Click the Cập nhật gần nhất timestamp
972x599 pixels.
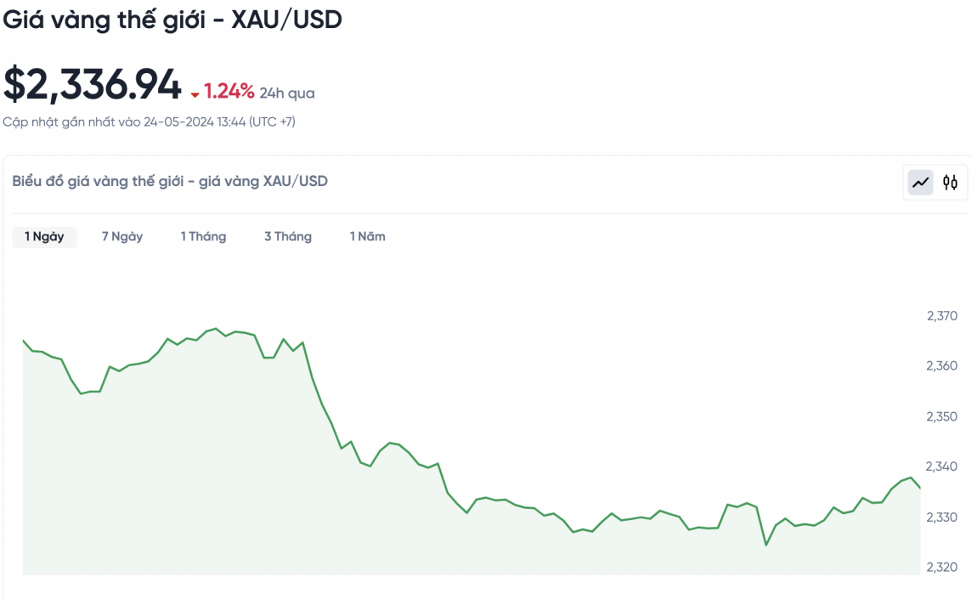tap(149, 121)
